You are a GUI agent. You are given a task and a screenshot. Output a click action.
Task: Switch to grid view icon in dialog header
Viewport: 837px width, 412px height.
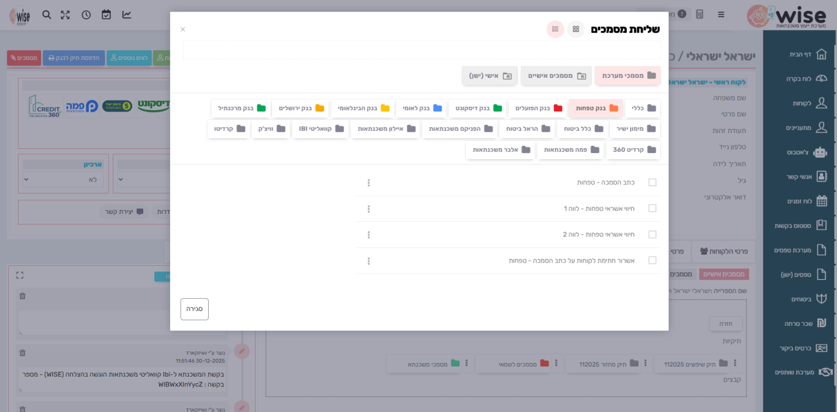click(x=575, y=29)
